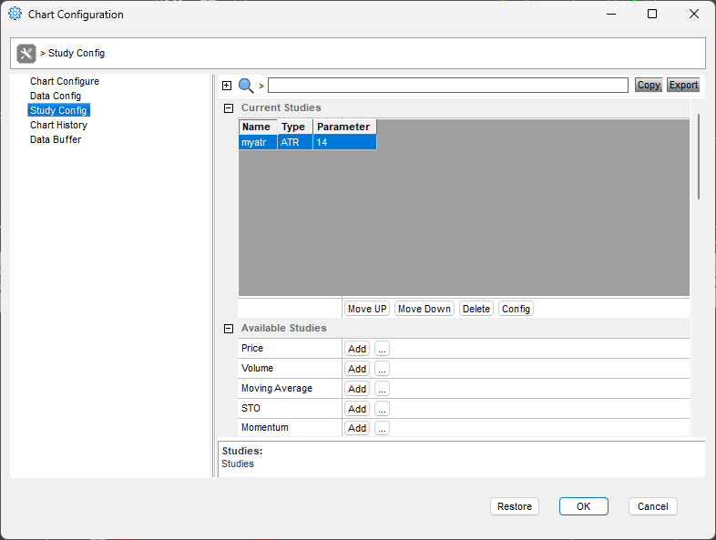Open the ellipsis options for STO

point(383,409)
